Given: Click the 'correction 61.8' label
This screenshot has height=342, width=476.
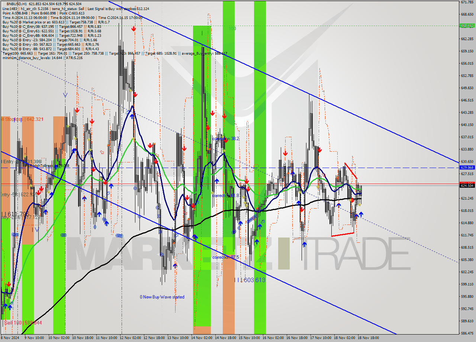Looking at the screenshot, I should (x=226, y=195).
